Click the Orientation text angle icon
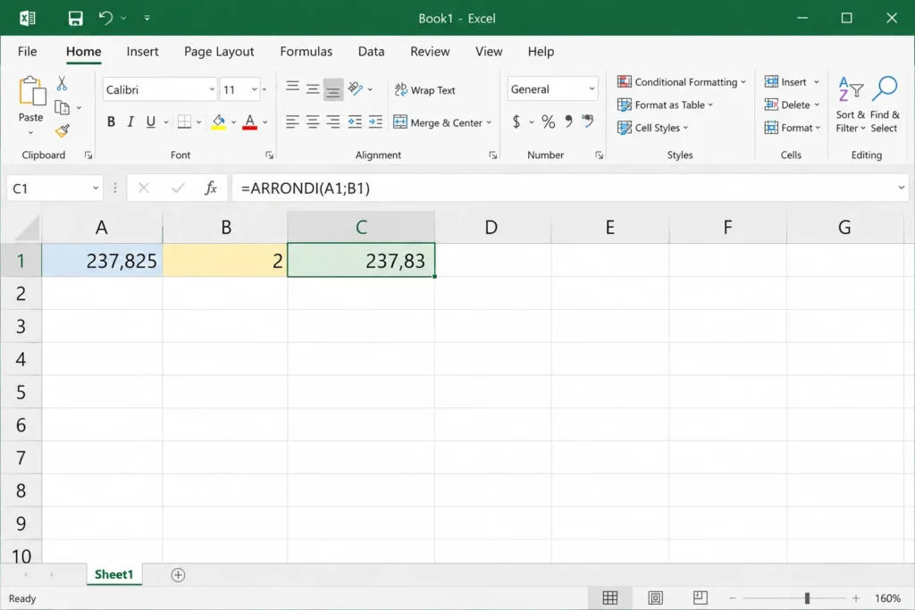This screenshot has height=610, width=915. [356, 88]
